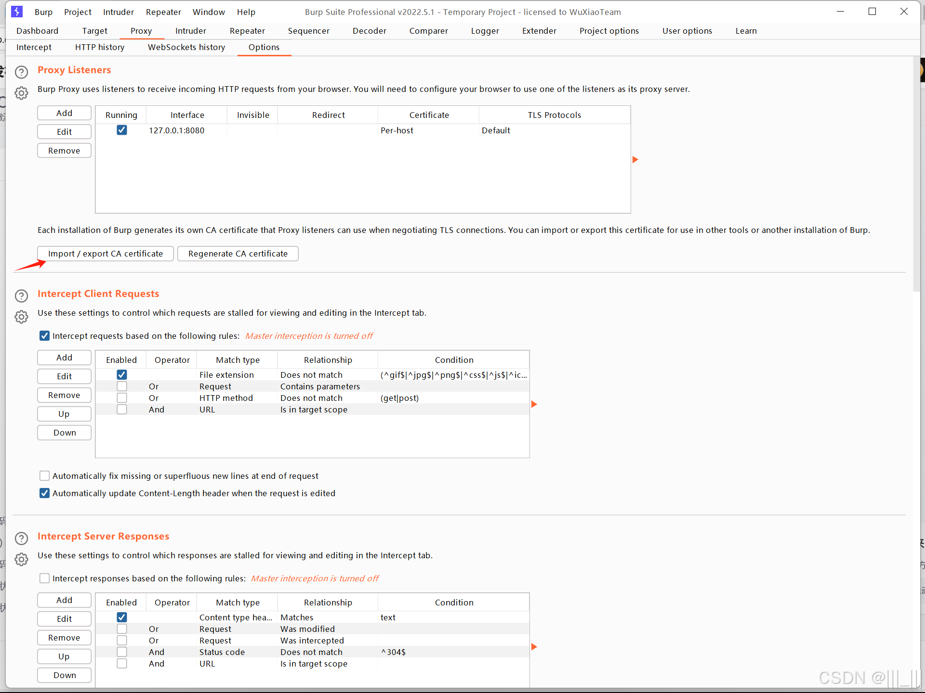925x693 pixels.
Task: Toggle Running checkbox for 127.0.0.1:8080 listener
Action: [x=122, y=130]
